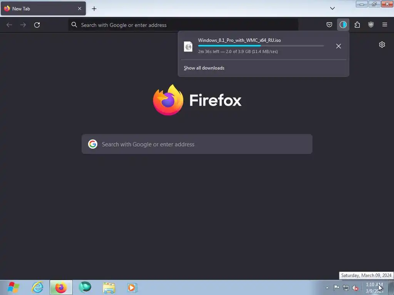394x295 pixels.
Task: Reload the current page
Action: point(37,25)
